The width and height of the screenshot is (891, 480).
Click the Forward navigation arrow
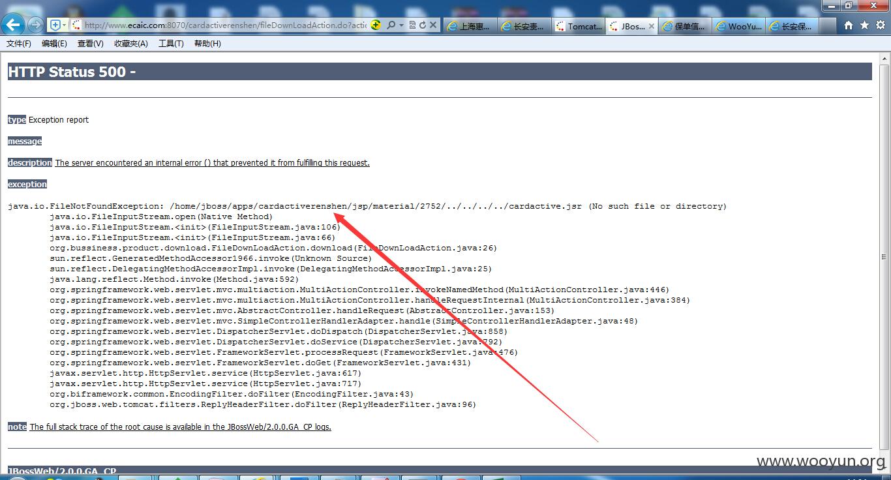pyautogui.click(x=35, y=25)
